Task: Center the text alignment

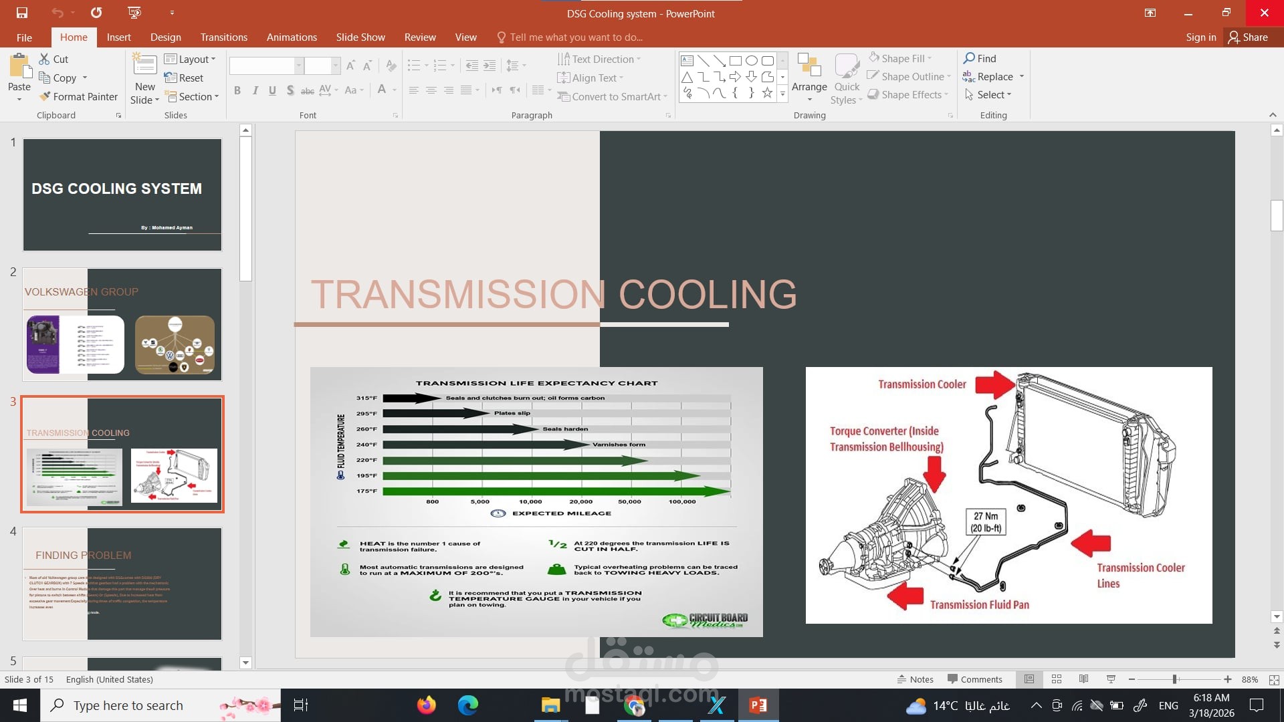Action: click(x=431, y=90)
